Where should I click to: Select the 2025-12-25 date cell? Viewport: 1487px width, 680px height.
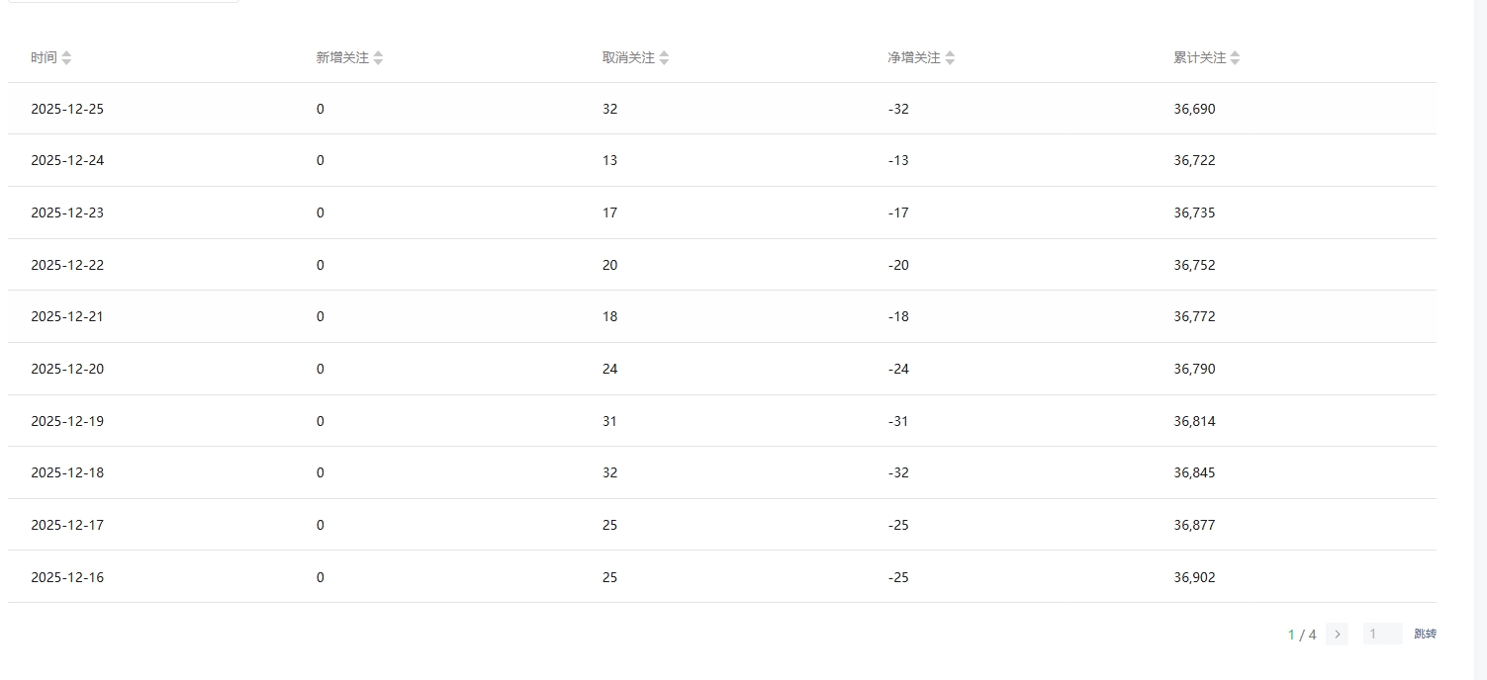67,109
